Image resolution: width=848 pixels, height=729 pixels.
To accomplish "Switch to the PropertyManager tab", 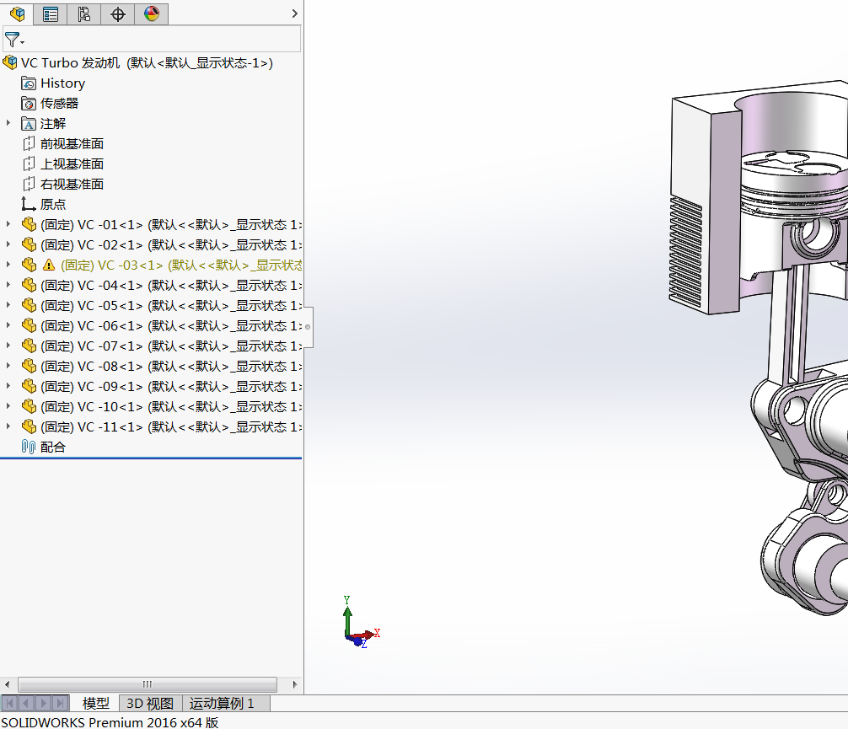I will tap(51, 13).
